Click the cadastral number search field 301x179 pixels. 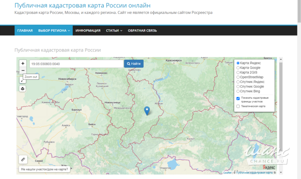coord(76,64)
